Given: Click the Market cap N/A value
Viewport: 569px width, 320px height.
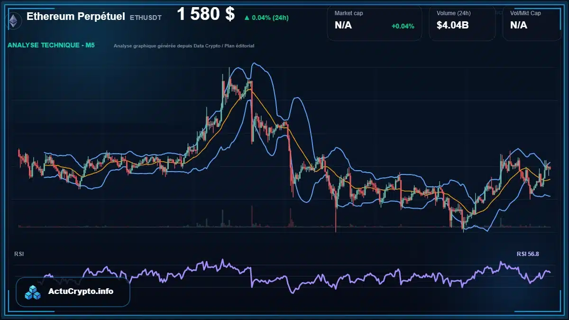Looking at the screenshot, I should [x=343, y=26].
